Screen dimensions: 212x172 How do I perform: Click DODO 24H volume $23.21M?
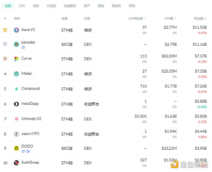tap(169, 148)
